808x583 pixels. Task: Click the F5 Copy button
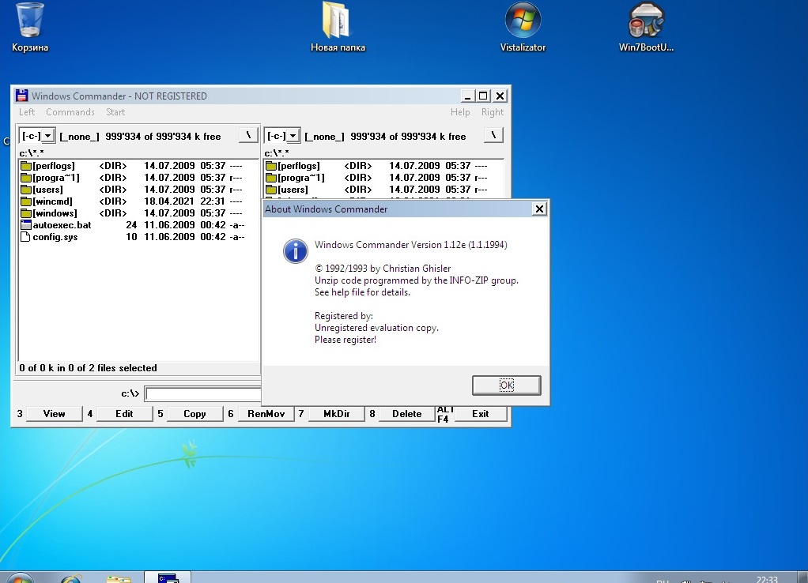(194, 414)
